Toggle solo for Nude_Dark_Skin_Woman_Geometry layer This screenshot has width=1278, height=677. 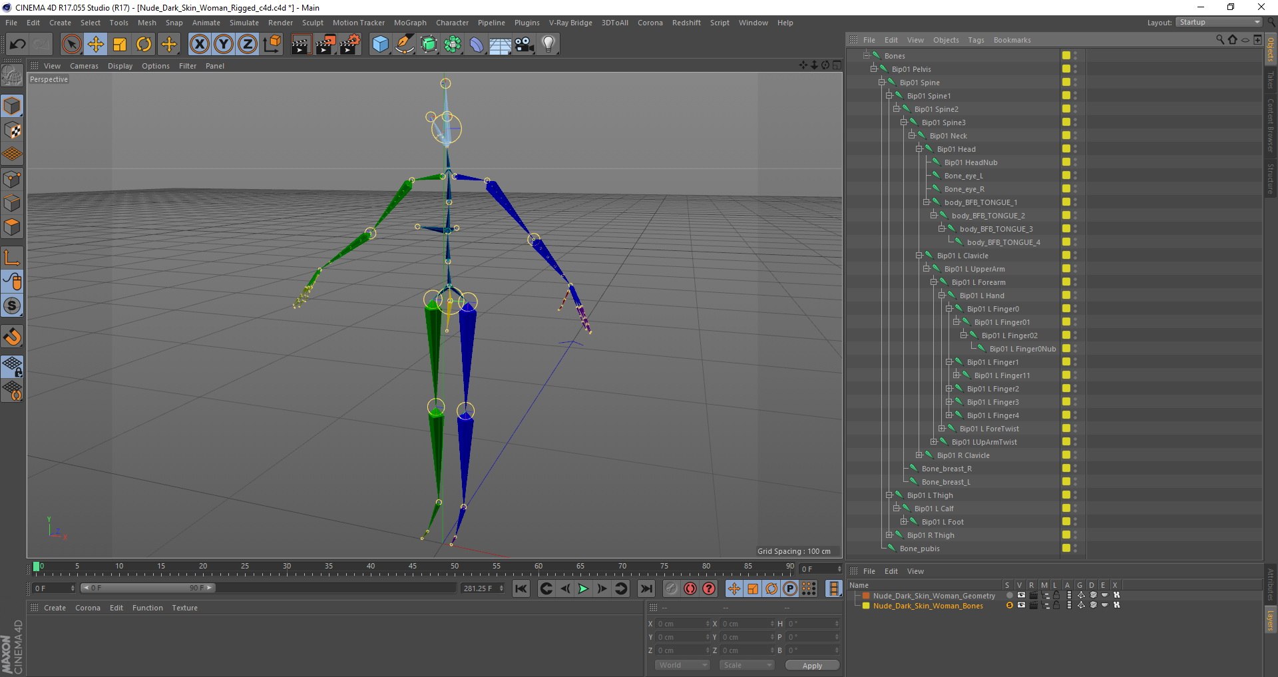1010,596
